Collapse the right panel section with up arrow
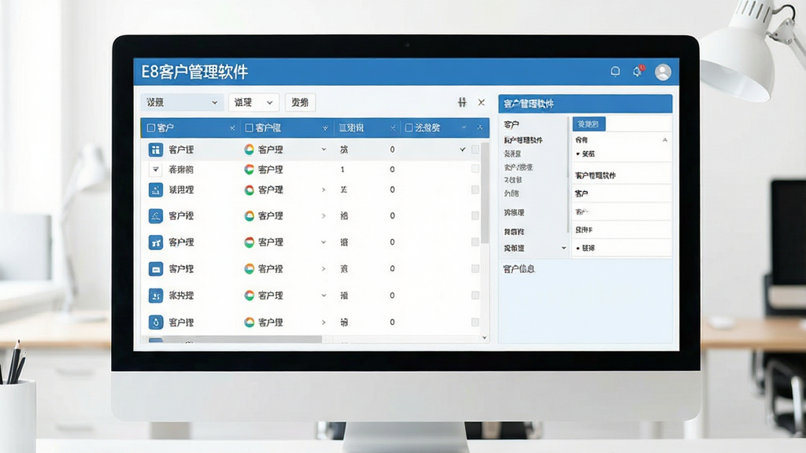 [x=664, y=140]
